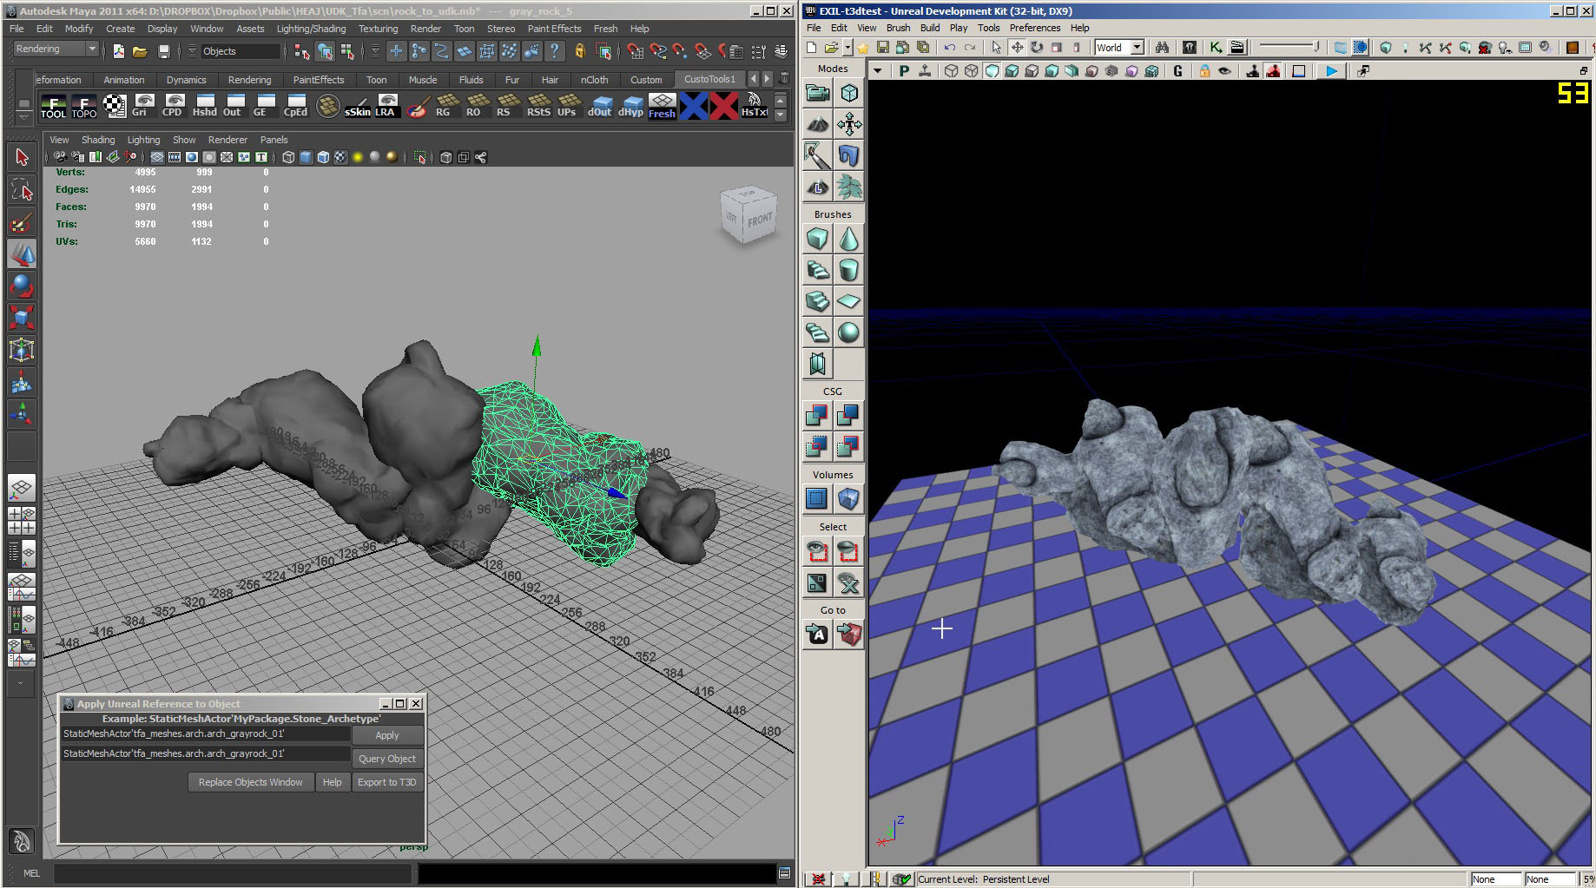Click the MEL command line input
The height and width of the screenshot is (888, 1596).
(234, 873)
